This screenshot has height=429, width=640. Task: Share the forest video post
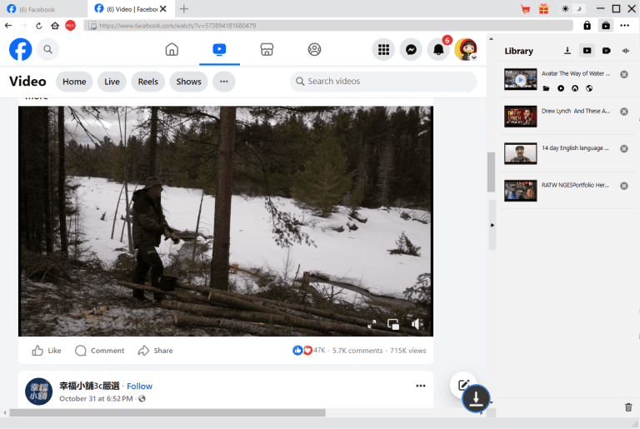[155, 351]
